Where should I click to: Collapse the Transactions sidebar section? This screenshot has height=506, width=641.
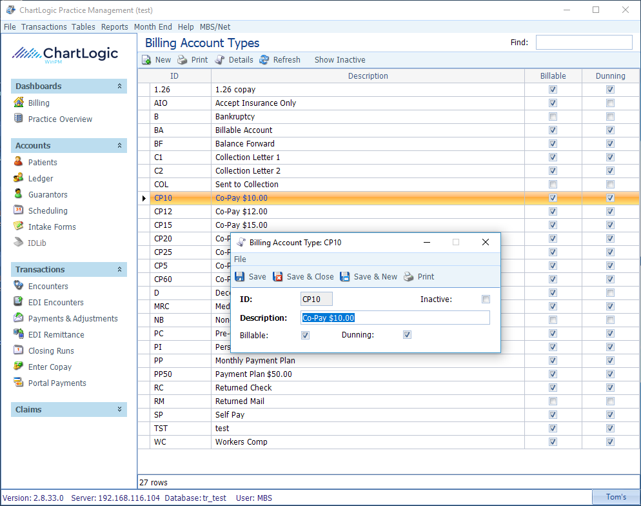click(x=119, y=269)
